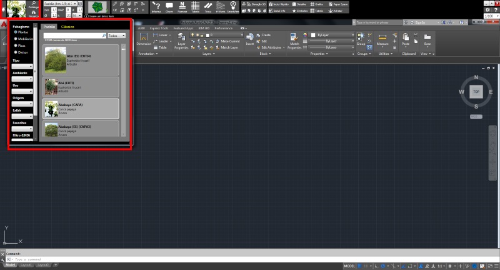Switch to the Clássico catalog tab
Image resolution: width=500 pixels, height=270 pixels.
pos(67,27)
